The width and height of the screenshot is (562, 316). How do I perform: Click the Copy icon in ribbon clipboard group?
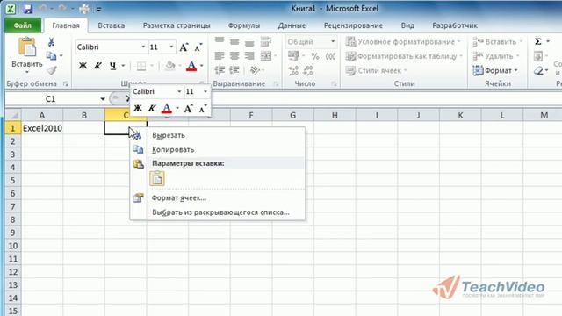click(x=51, y=55)
